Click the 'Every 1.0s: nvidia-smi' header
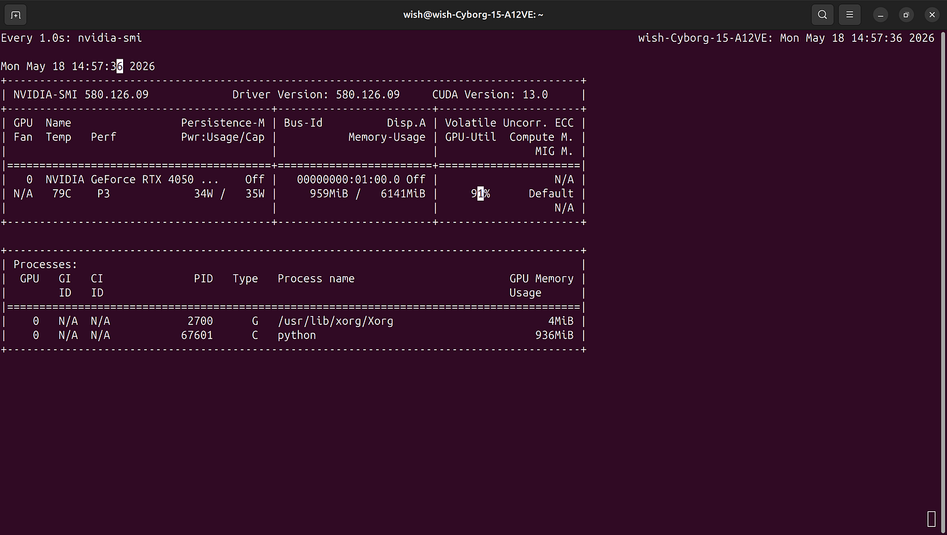 [72, 38]
